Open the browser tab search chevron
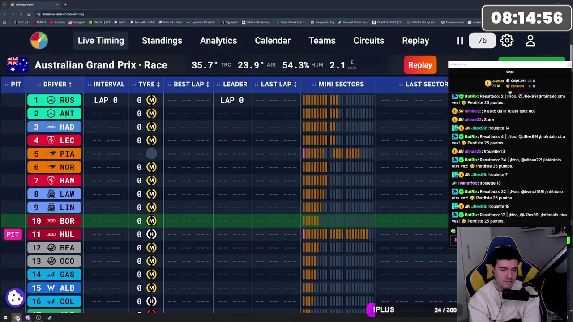This screenshot has width=573, height=322. pyautogui.click(x=5, y=4)
